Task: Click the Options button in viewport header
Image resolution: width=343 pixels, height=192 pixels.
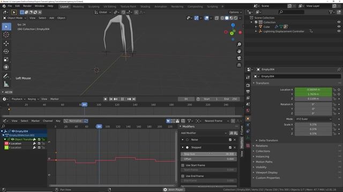Action: click(235, 12)
